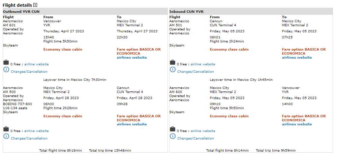Collapse the Flight details expander icon
The width and height of the screenshot is (337, 155).
click(x=35, y=5)
